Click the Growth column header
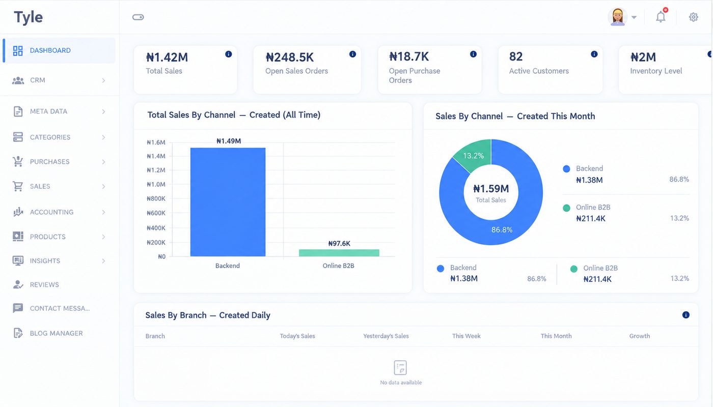The width and height of the screenshot is (713, 407). tap(640, 336)
